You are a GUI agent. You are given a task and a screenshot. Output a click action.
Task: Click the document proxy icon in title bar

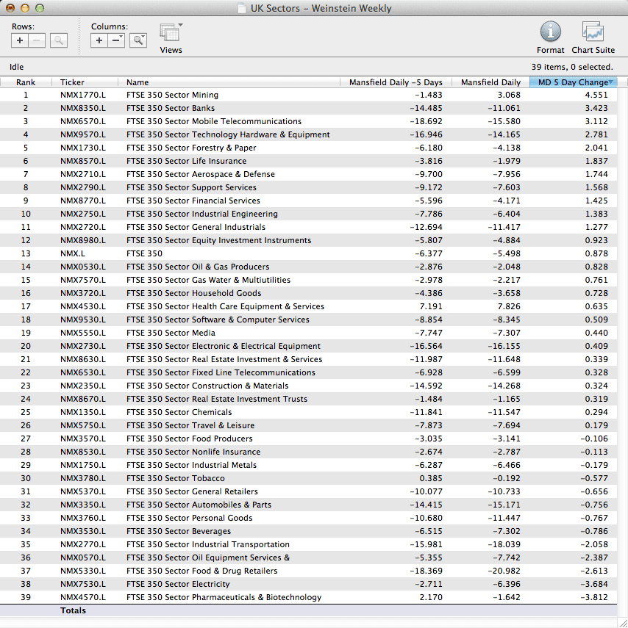(x=242, y=9)
